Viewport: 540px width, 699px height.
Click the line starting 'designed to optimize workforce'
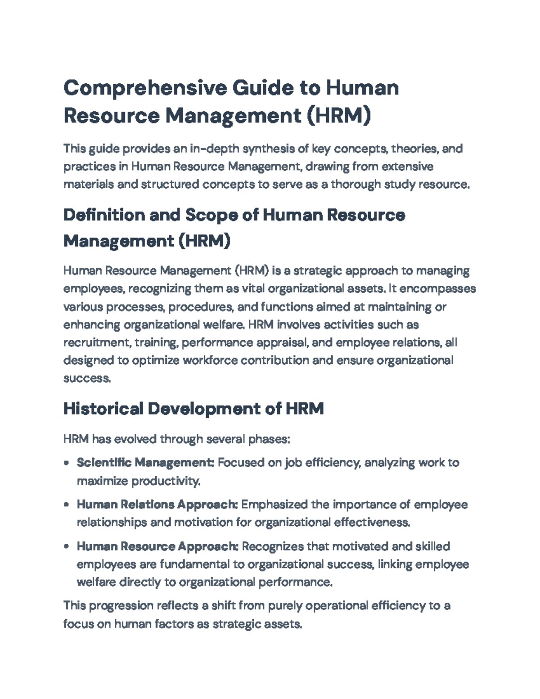click(258, 361)
